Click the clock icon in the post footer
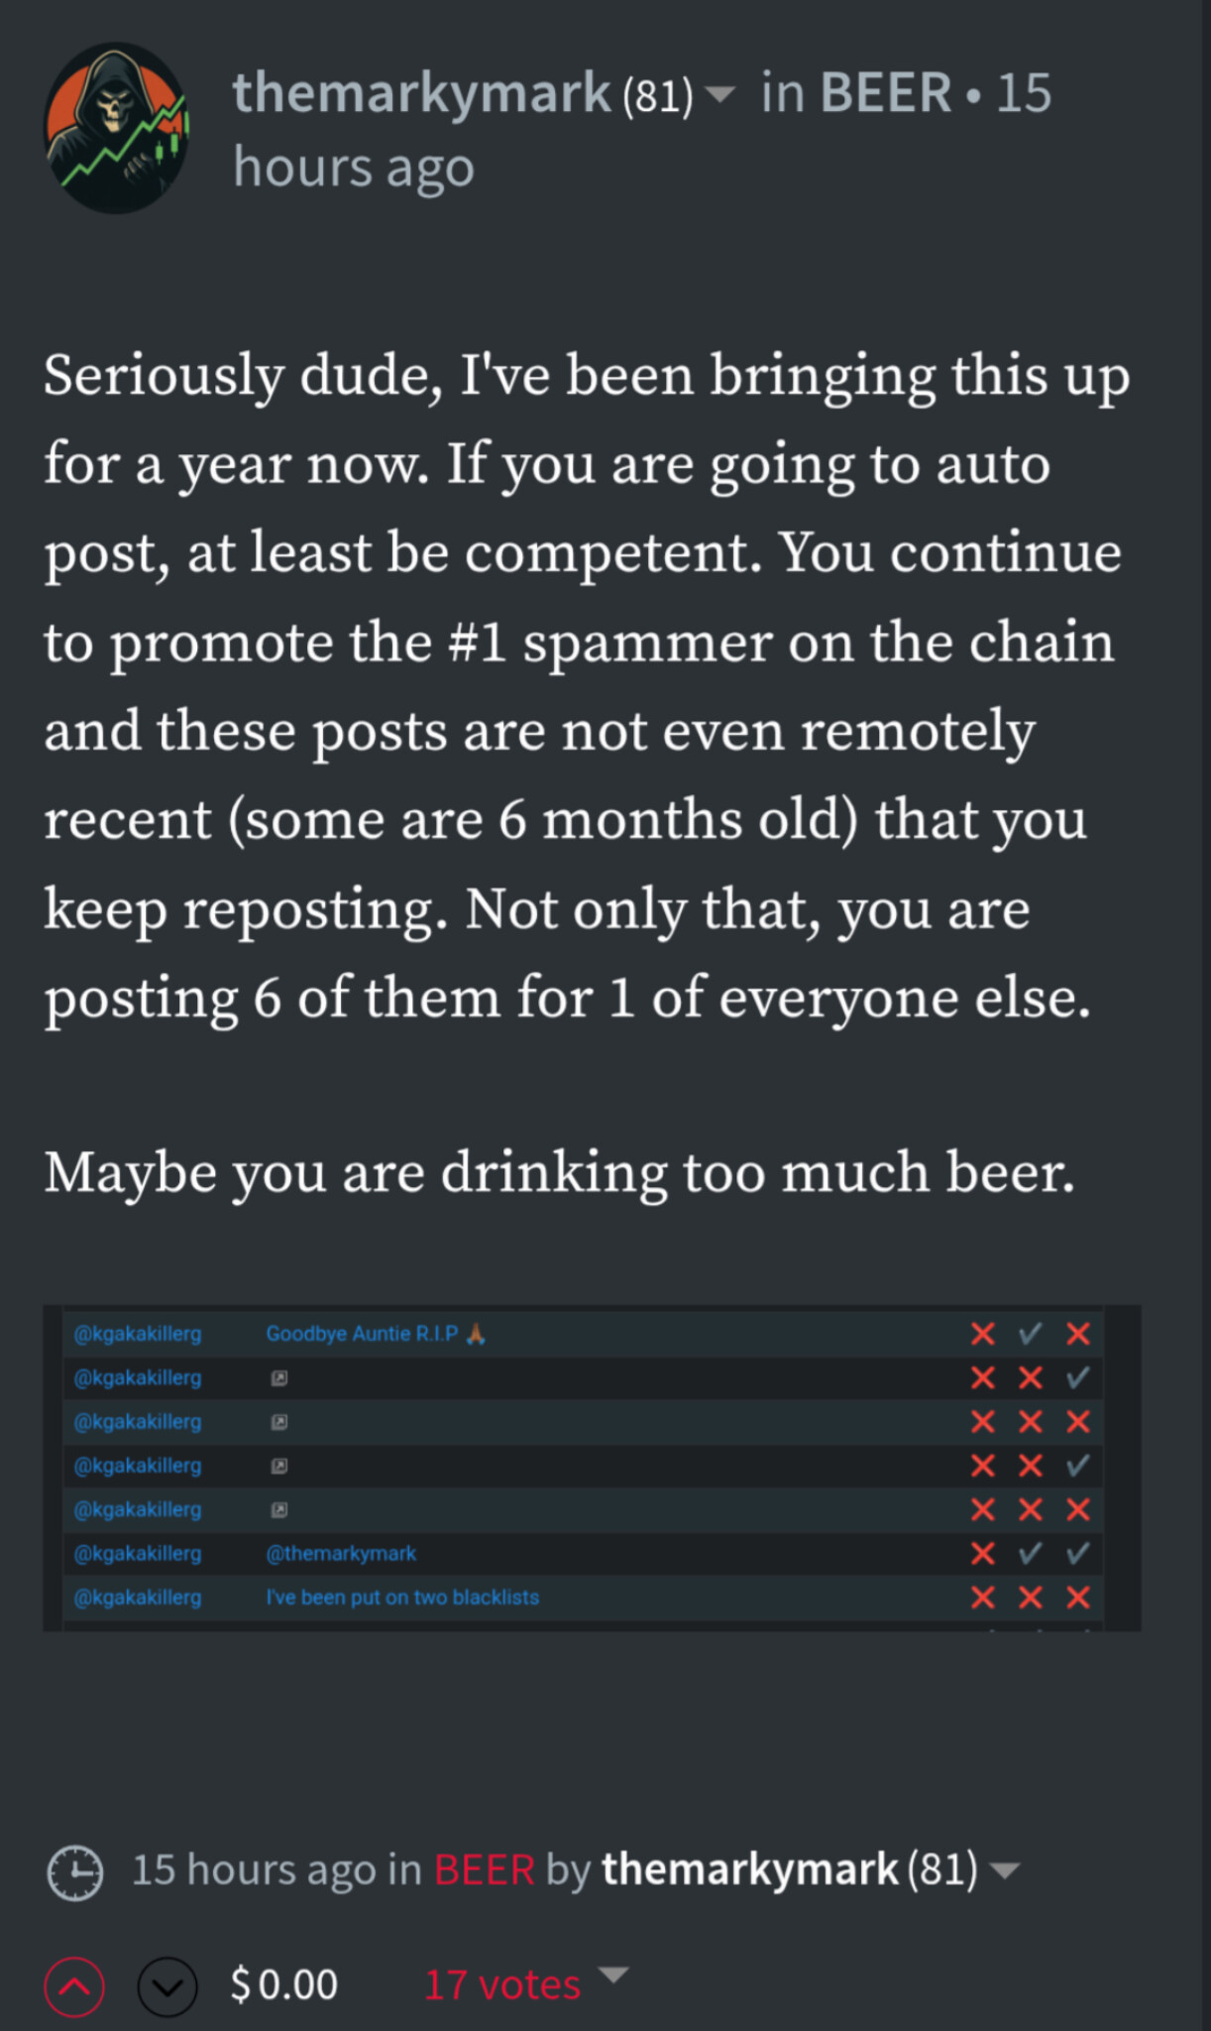The image size is (1211, 2031). [75, 1872]
